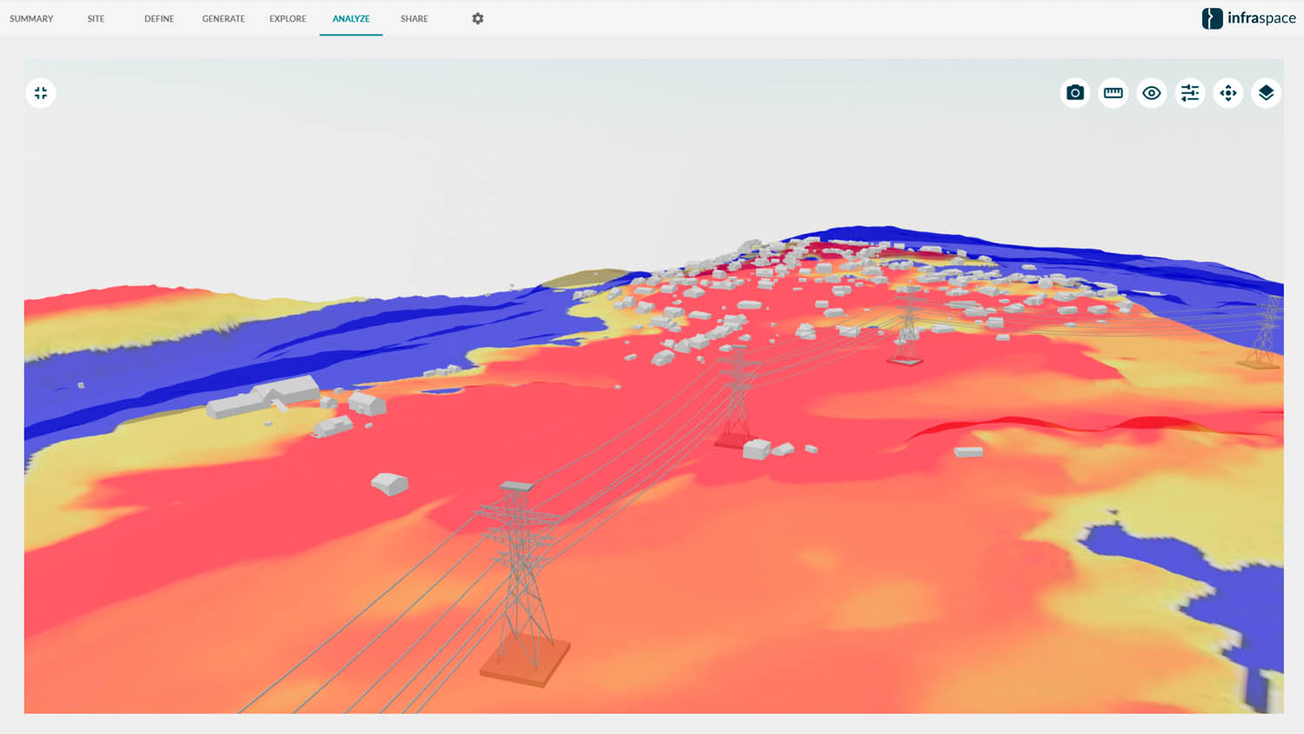Open the map layers panel
The image size is (1304, 734).
1267,93
